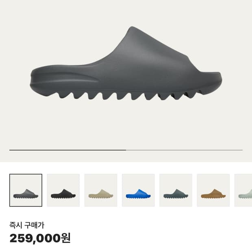Viewport: 252px width, 252px height.
Task: Choose the slate teal slide thumbnail
Action: click(176, 190)
